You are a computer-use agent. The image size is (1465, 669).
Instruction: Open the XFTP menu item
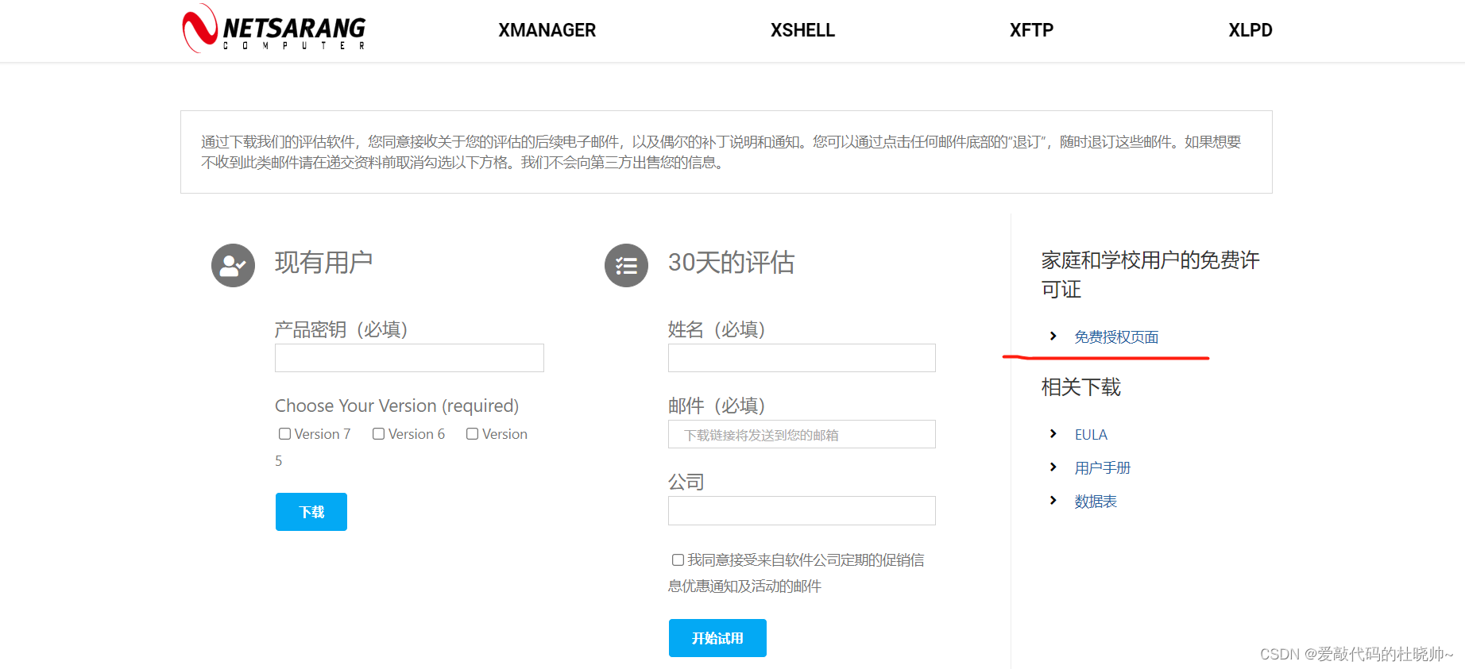1031,30
